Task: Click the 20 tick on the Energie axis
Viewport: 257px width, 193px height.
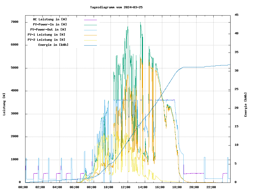Action: tap(236, 108)
